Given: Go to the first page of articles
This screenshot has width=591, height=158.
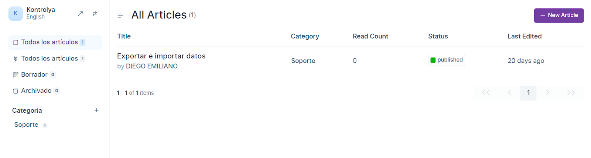Looking at the screenshot, I should tap(486, 93).
